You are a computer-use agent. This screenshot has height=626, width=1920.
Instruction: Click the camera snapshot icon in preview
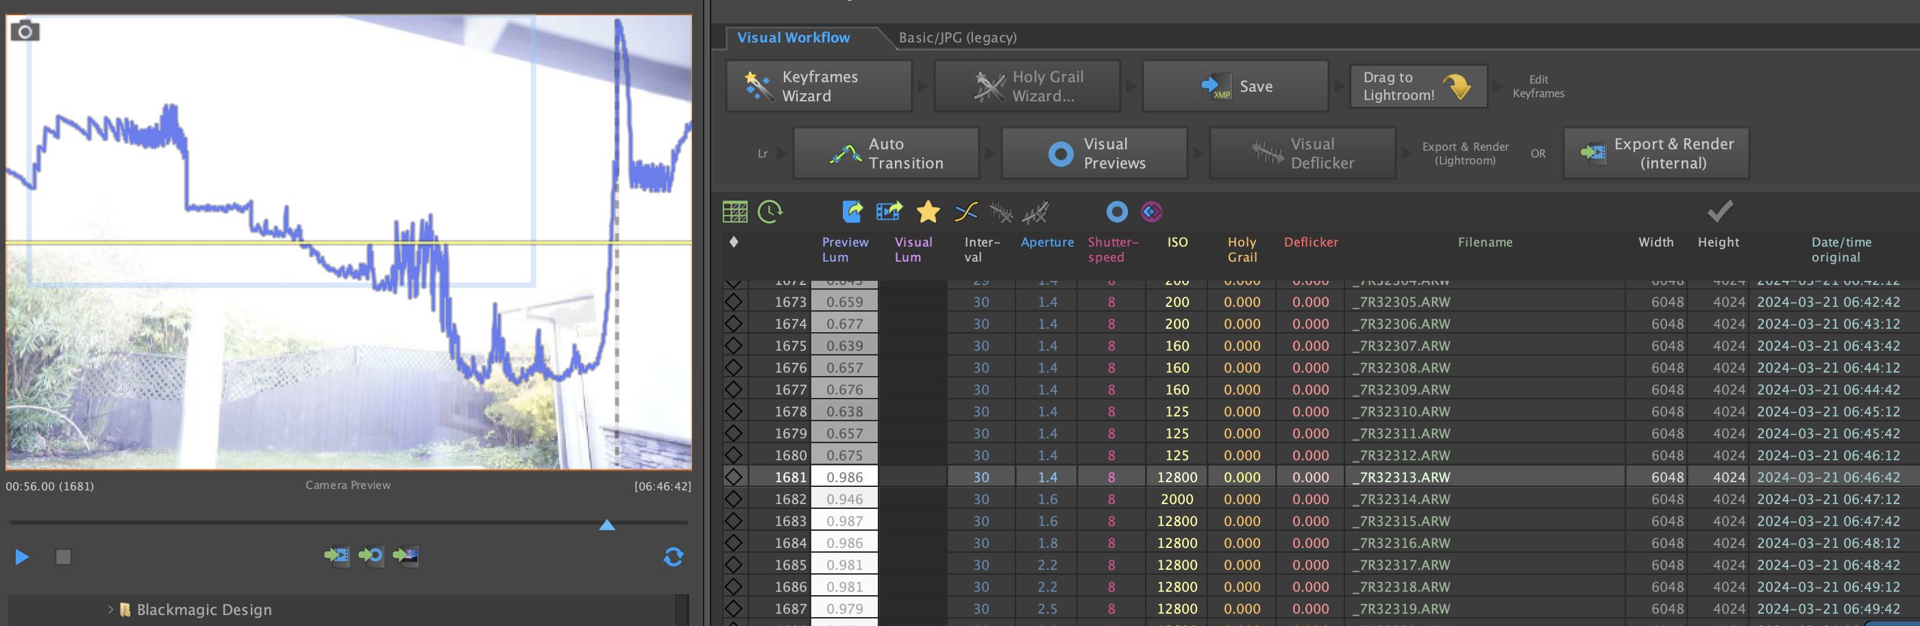pyautogui.click(x=25, y=32)
